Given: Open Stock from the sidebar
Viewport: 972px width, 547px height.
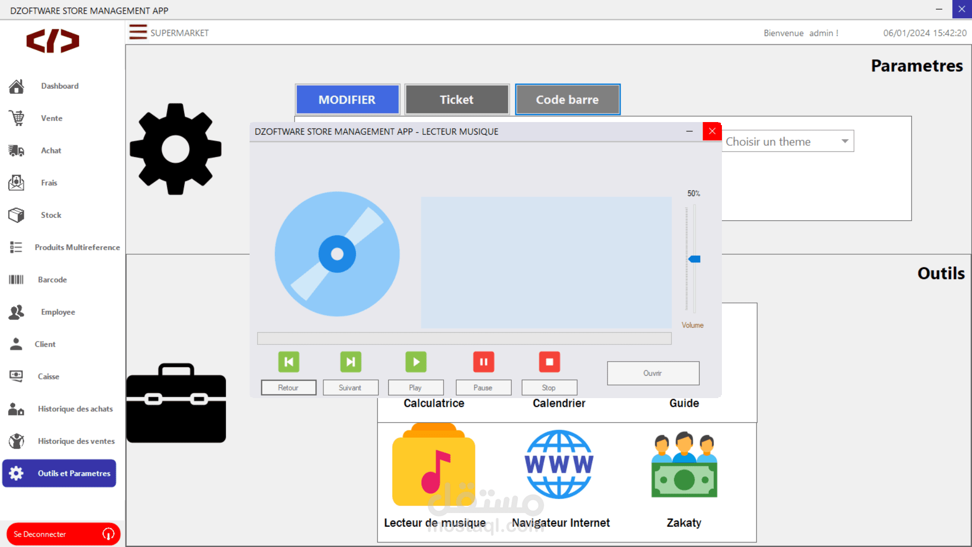Looking at the screenshot, I should click(x=51, y=215).
